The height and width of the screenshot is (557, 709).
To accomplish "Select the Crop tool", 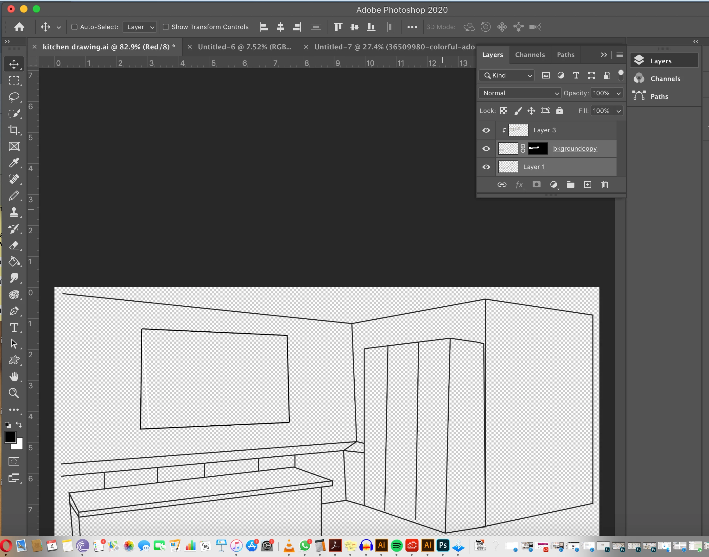I will coord(14,130).
